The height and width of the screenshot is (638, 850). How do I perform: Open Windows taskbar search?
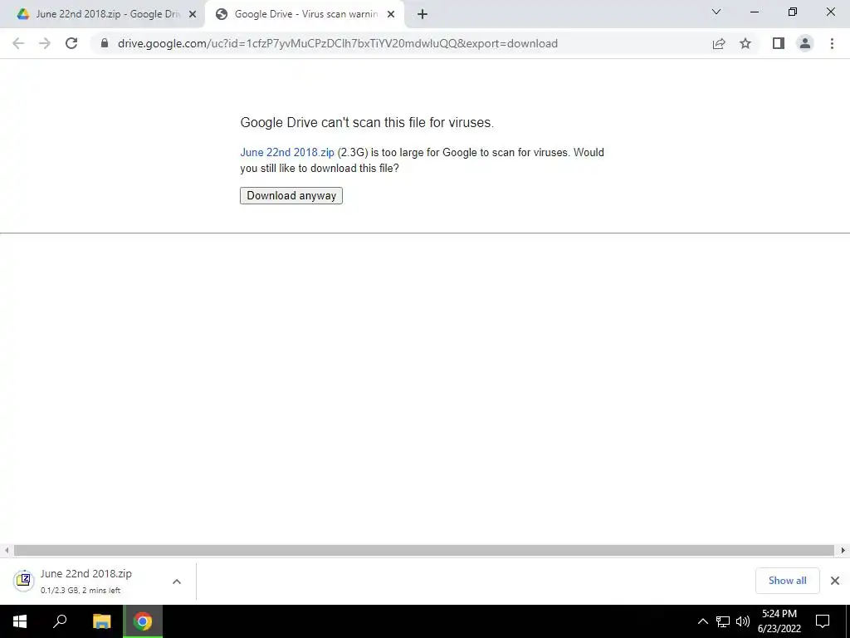tap(60, 621)
